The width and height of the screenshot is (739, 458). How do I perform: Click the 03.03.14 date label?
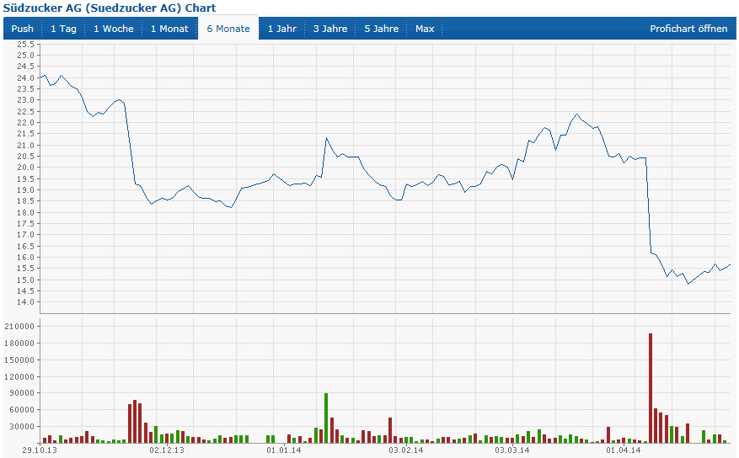tap(511, 450)
